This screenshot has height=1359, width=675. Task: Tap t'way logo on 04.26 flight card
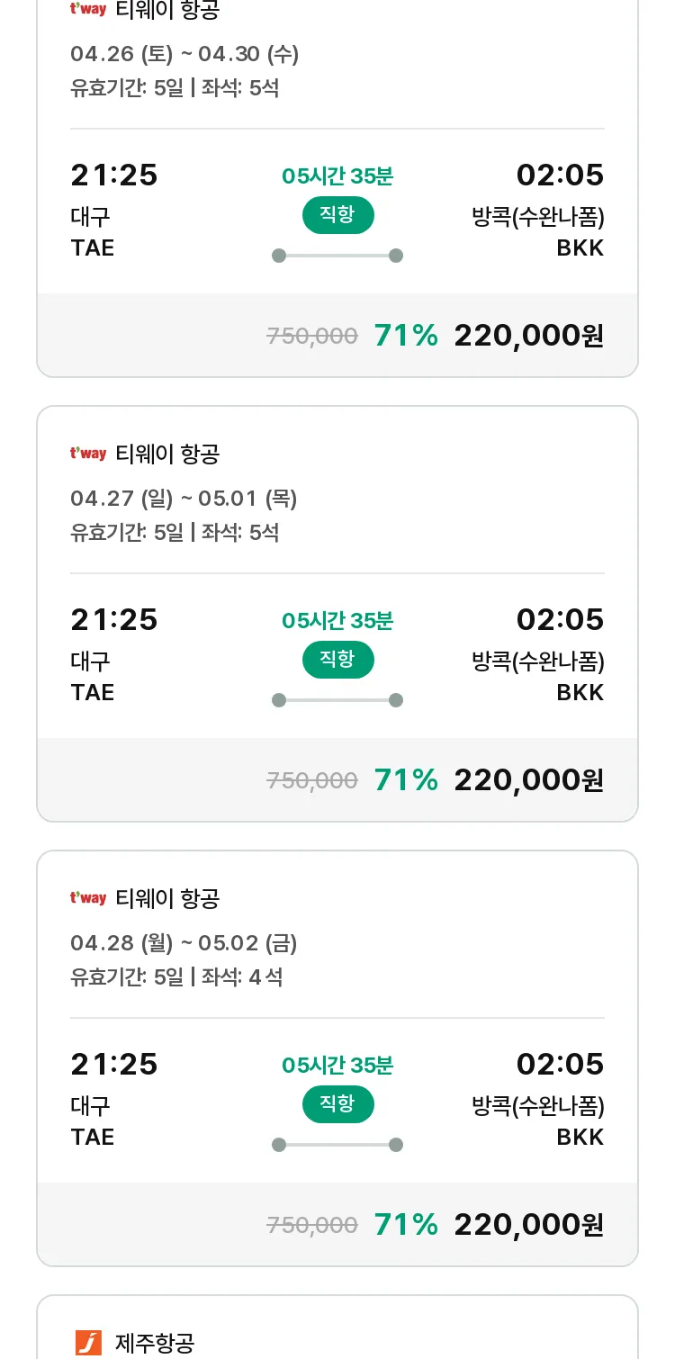(88, 9)
